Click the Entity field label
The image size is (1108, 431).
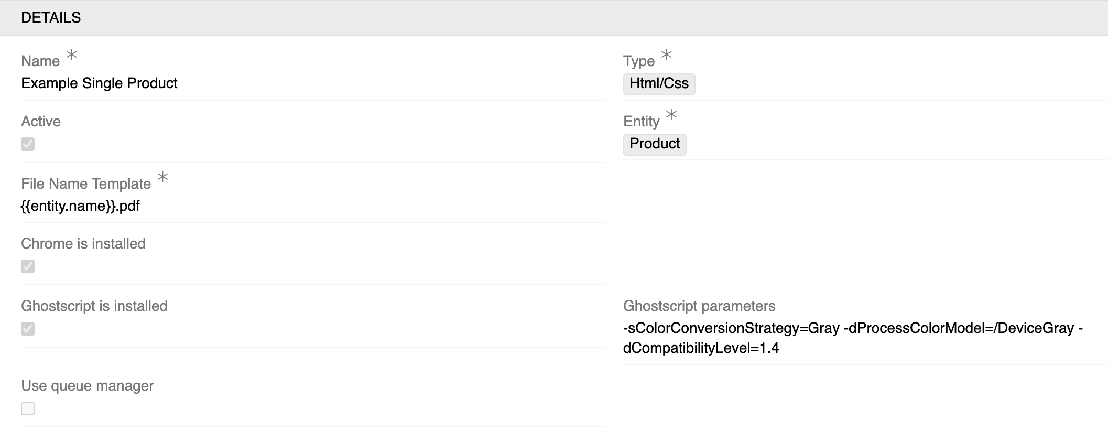(x=642, y=121)
